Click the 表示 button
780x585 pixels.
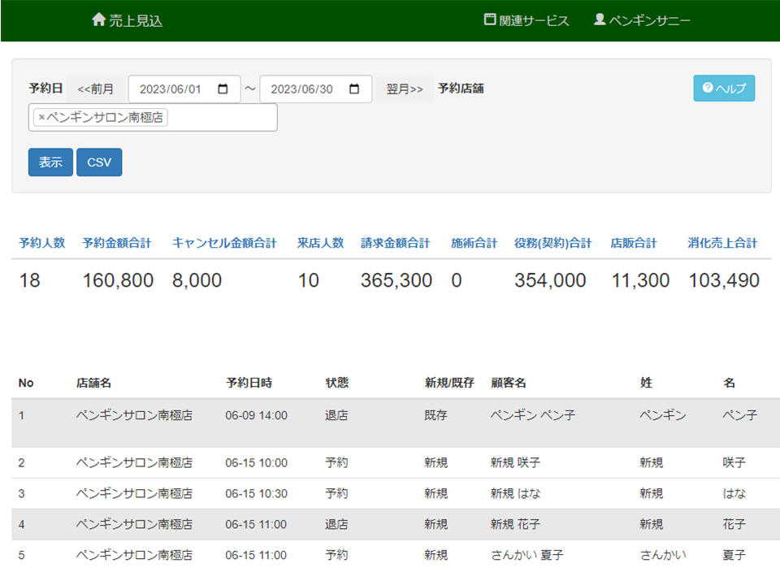point(50,162)
